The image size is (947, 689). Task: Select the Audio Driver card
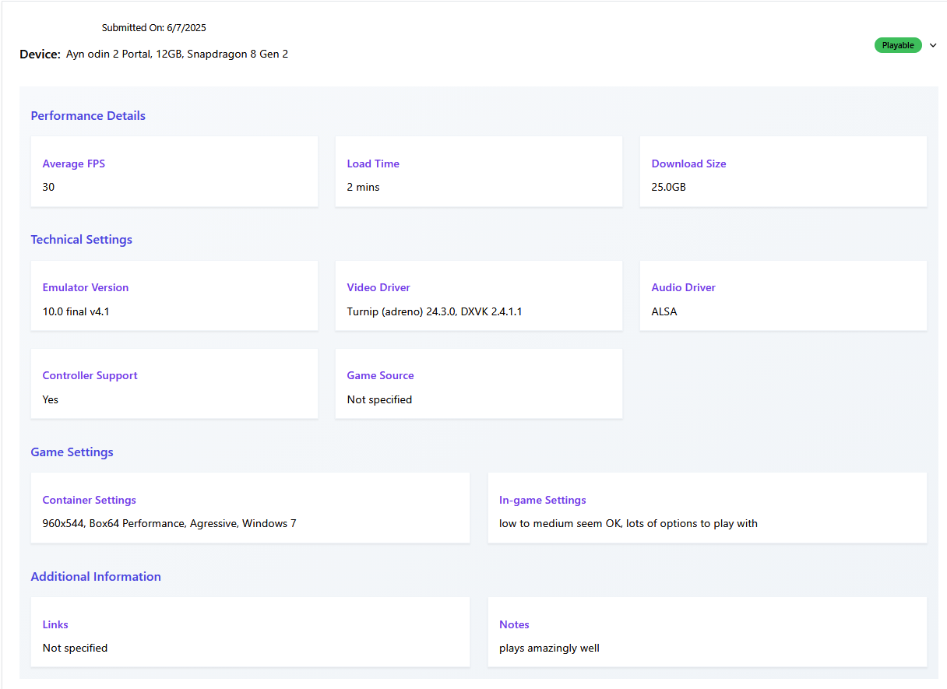[783, 296]
